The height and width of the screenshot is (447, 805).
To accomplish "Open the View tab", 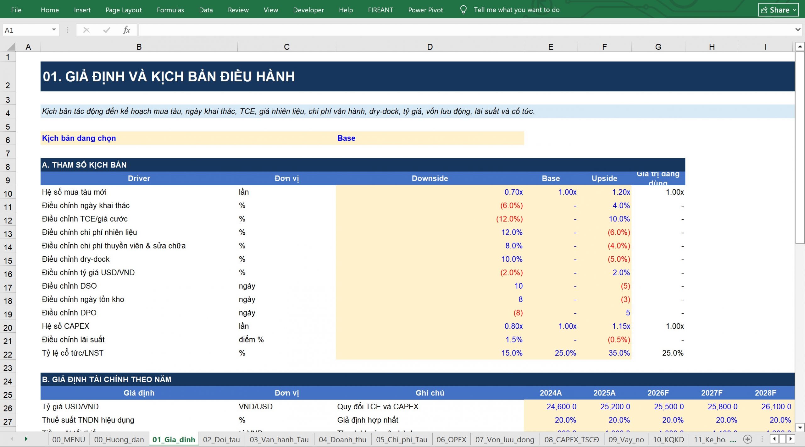I will pos(271,10).
